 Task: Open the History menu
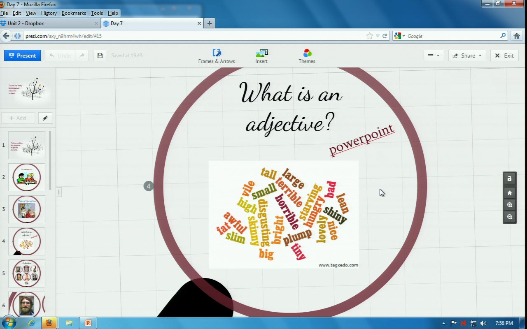click(49, 13)
